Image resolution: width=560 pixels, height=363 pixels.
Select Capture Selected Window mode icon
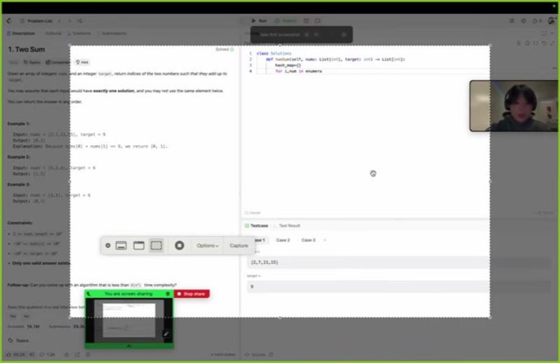[x=138, y=245]
